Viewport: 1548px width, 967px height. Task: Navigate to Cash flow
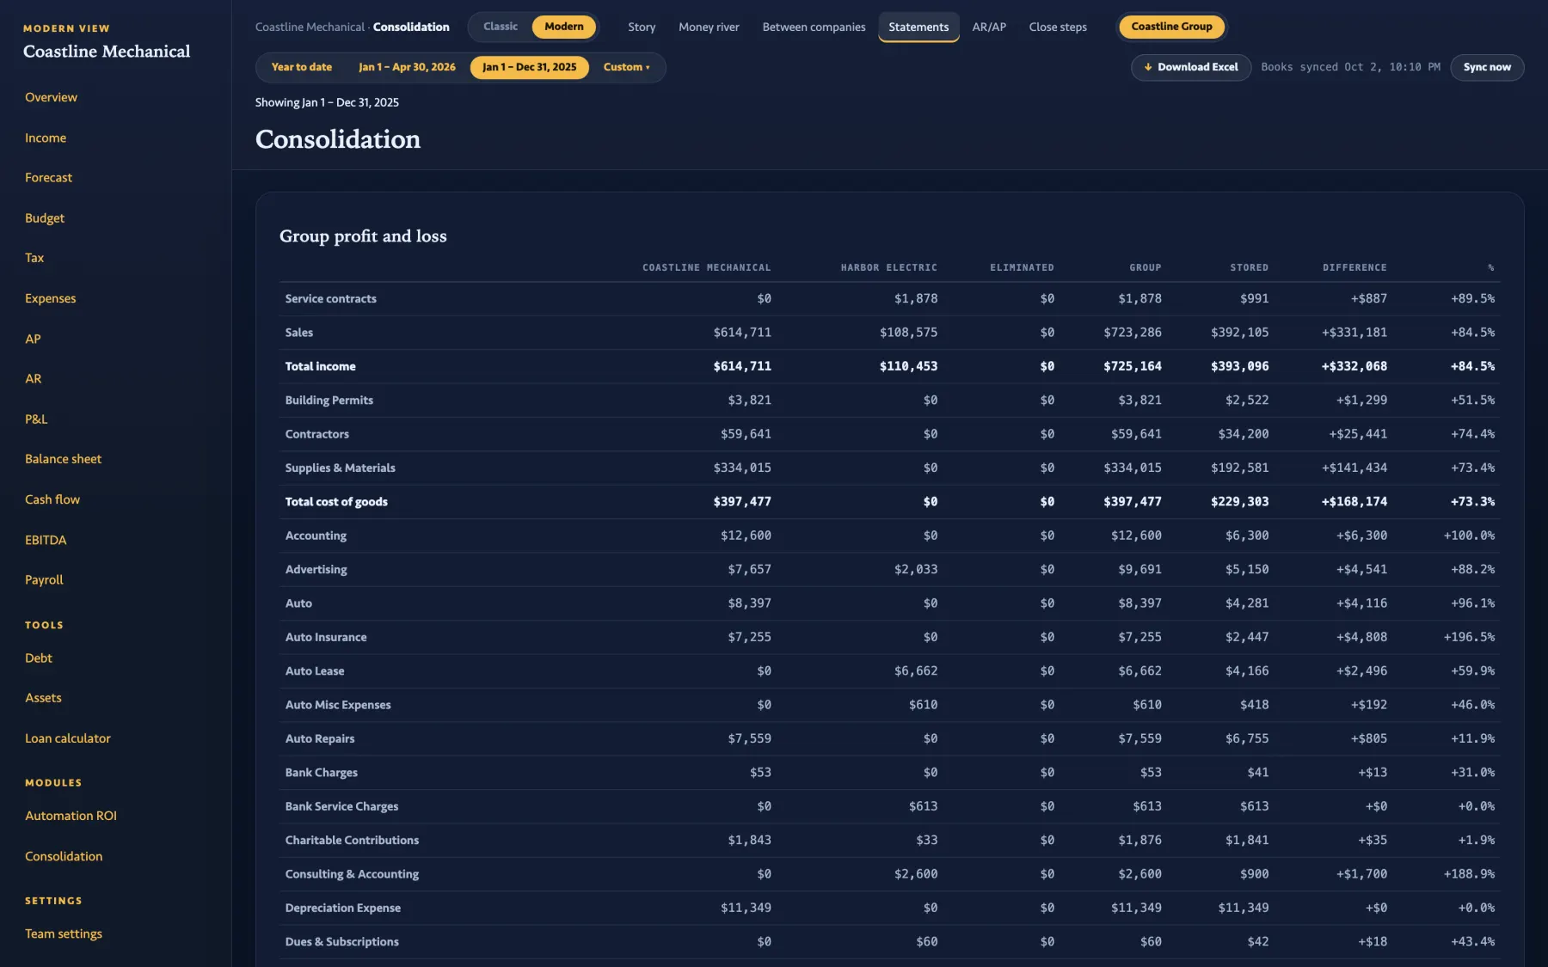[x=52, y=499]
